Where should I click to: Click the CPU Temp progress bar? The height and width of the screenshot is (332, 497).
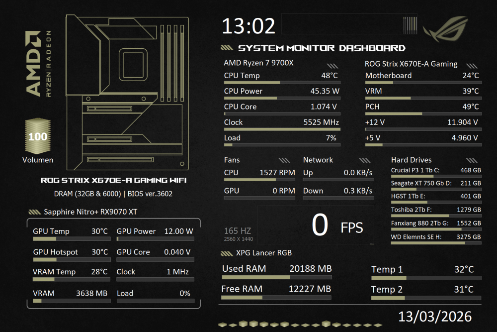click(x=282, y=83)
